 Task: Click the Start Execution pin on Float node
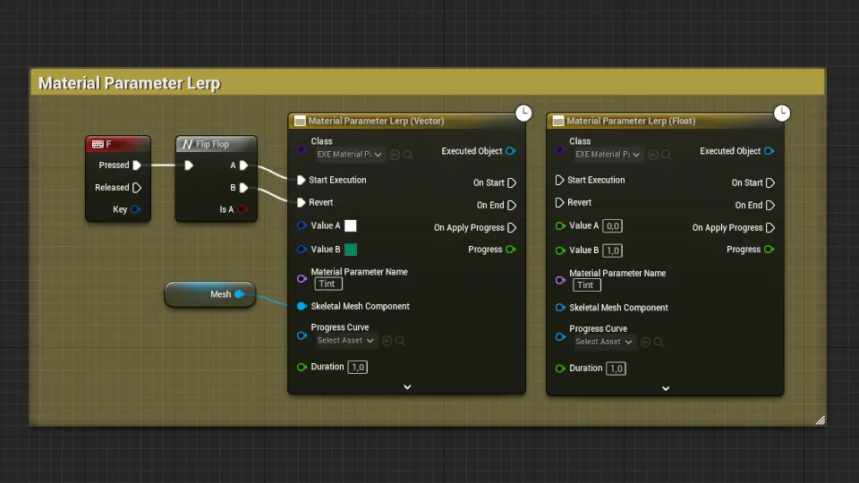(x=559, y=180)
